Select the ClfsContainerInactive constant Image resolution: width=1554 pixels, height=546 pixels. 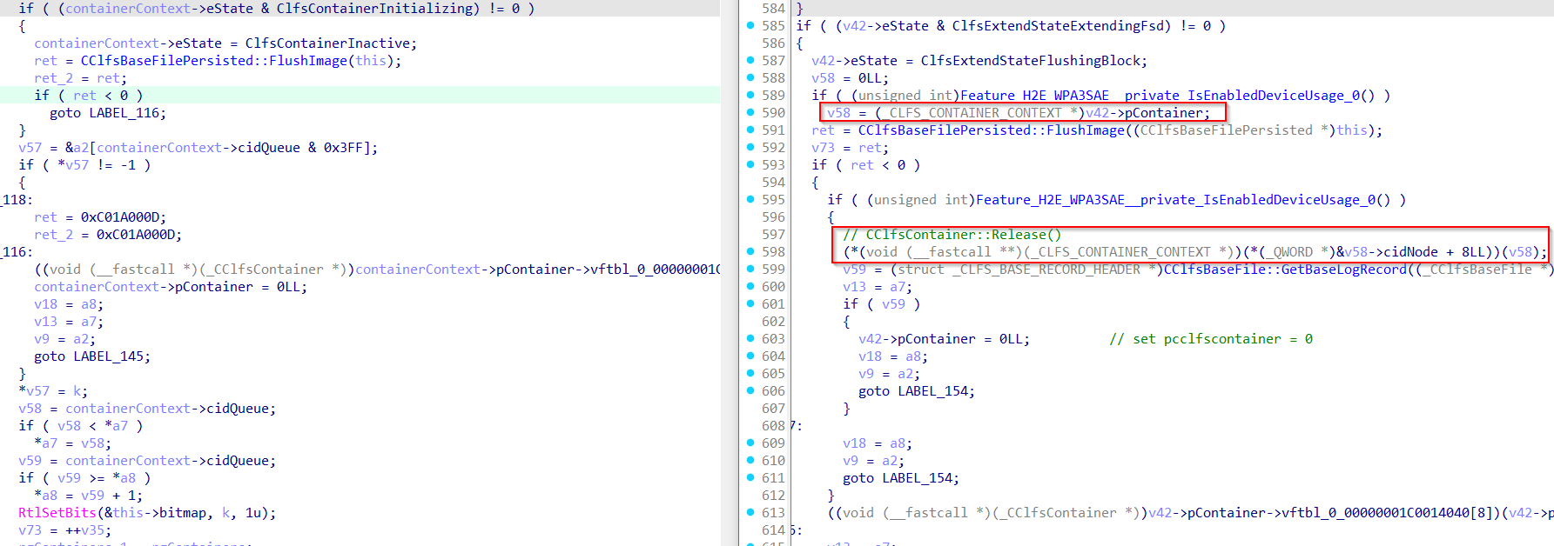click(x=330, y=43)
